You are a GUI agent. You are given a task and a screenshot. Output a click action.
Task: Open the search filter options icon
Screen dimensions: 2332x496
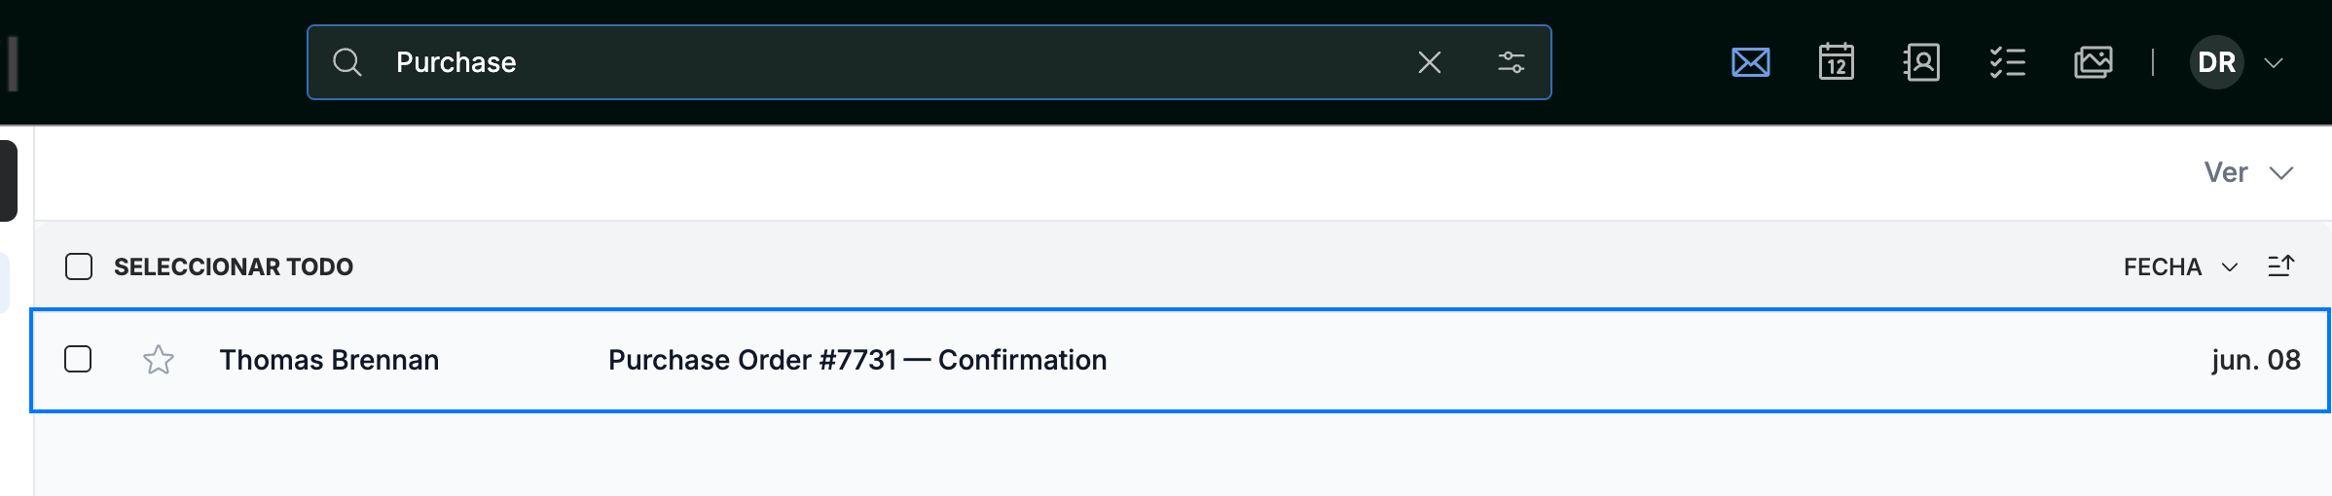coord(1511,62)
